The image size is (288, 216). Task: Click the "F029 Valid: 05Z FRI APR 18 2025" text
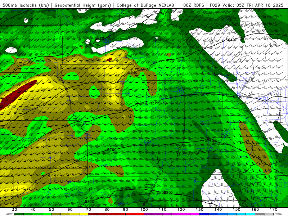click(247, 5)
